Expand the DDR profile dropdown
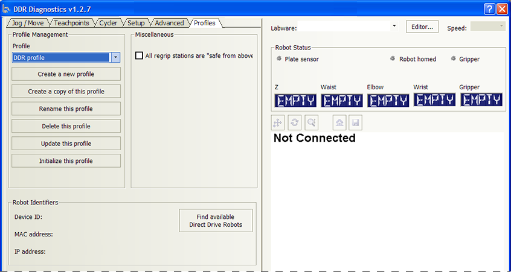This screenshot has width=511, height=272. pos(115,57)
